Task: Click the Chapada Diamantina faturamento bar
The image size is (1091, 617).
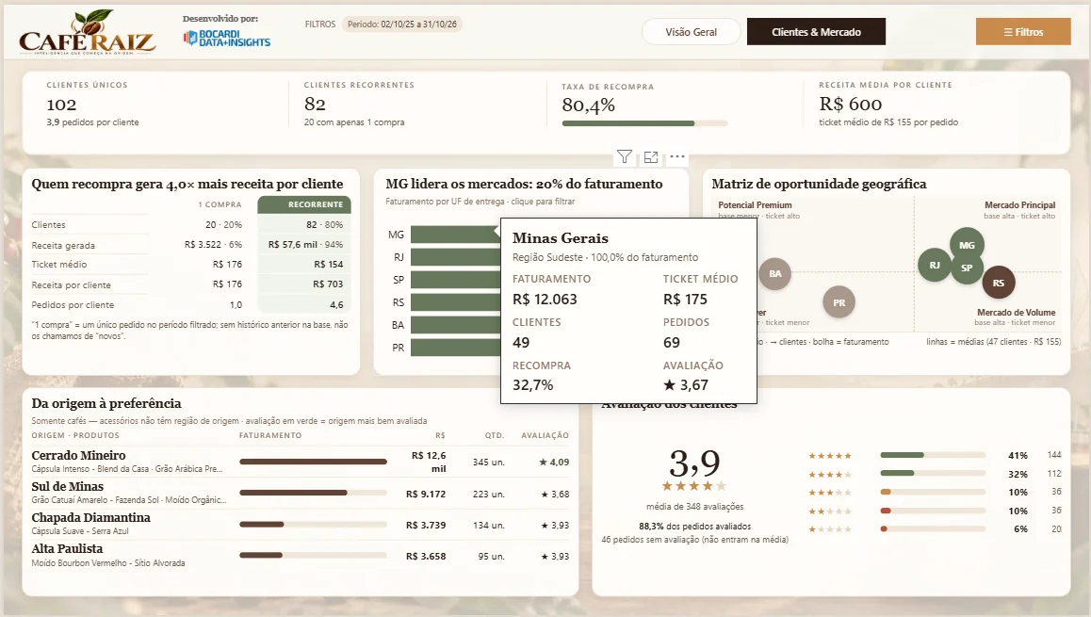Action: (x=313, y=524)
